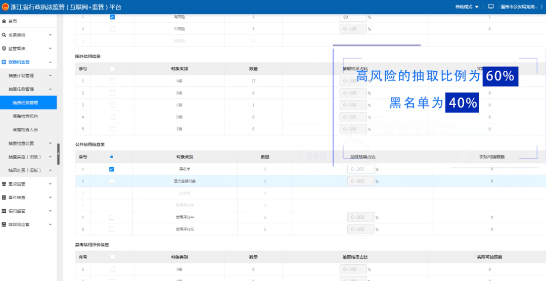Screen dimensions: 546x281
Task: Uncheck the 黑名单 row checkbox
Action: tap(111, 169)
